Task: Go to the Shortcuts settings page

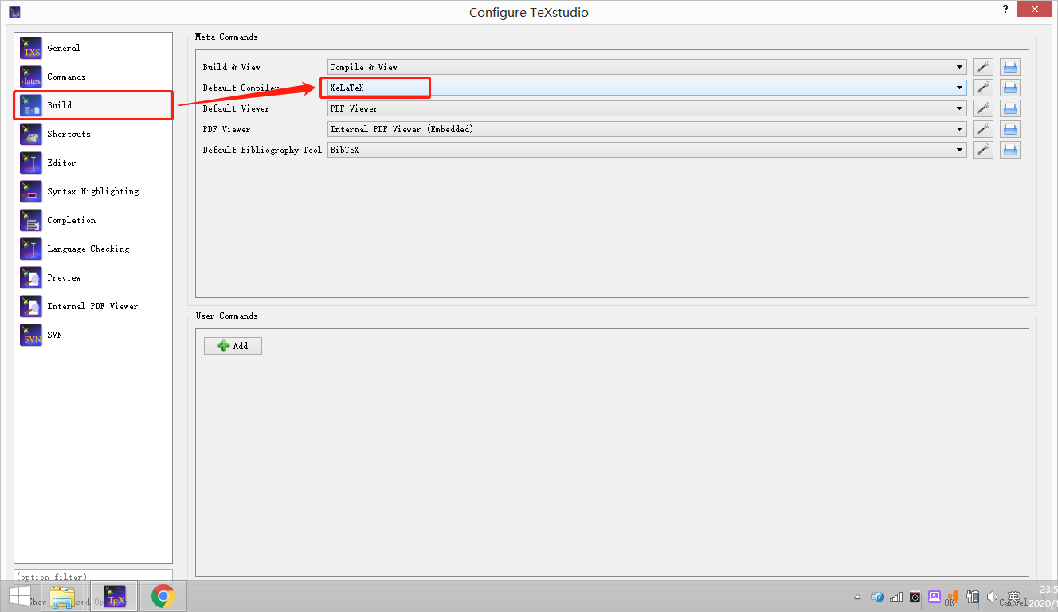Action: click(x=93, y=134)
